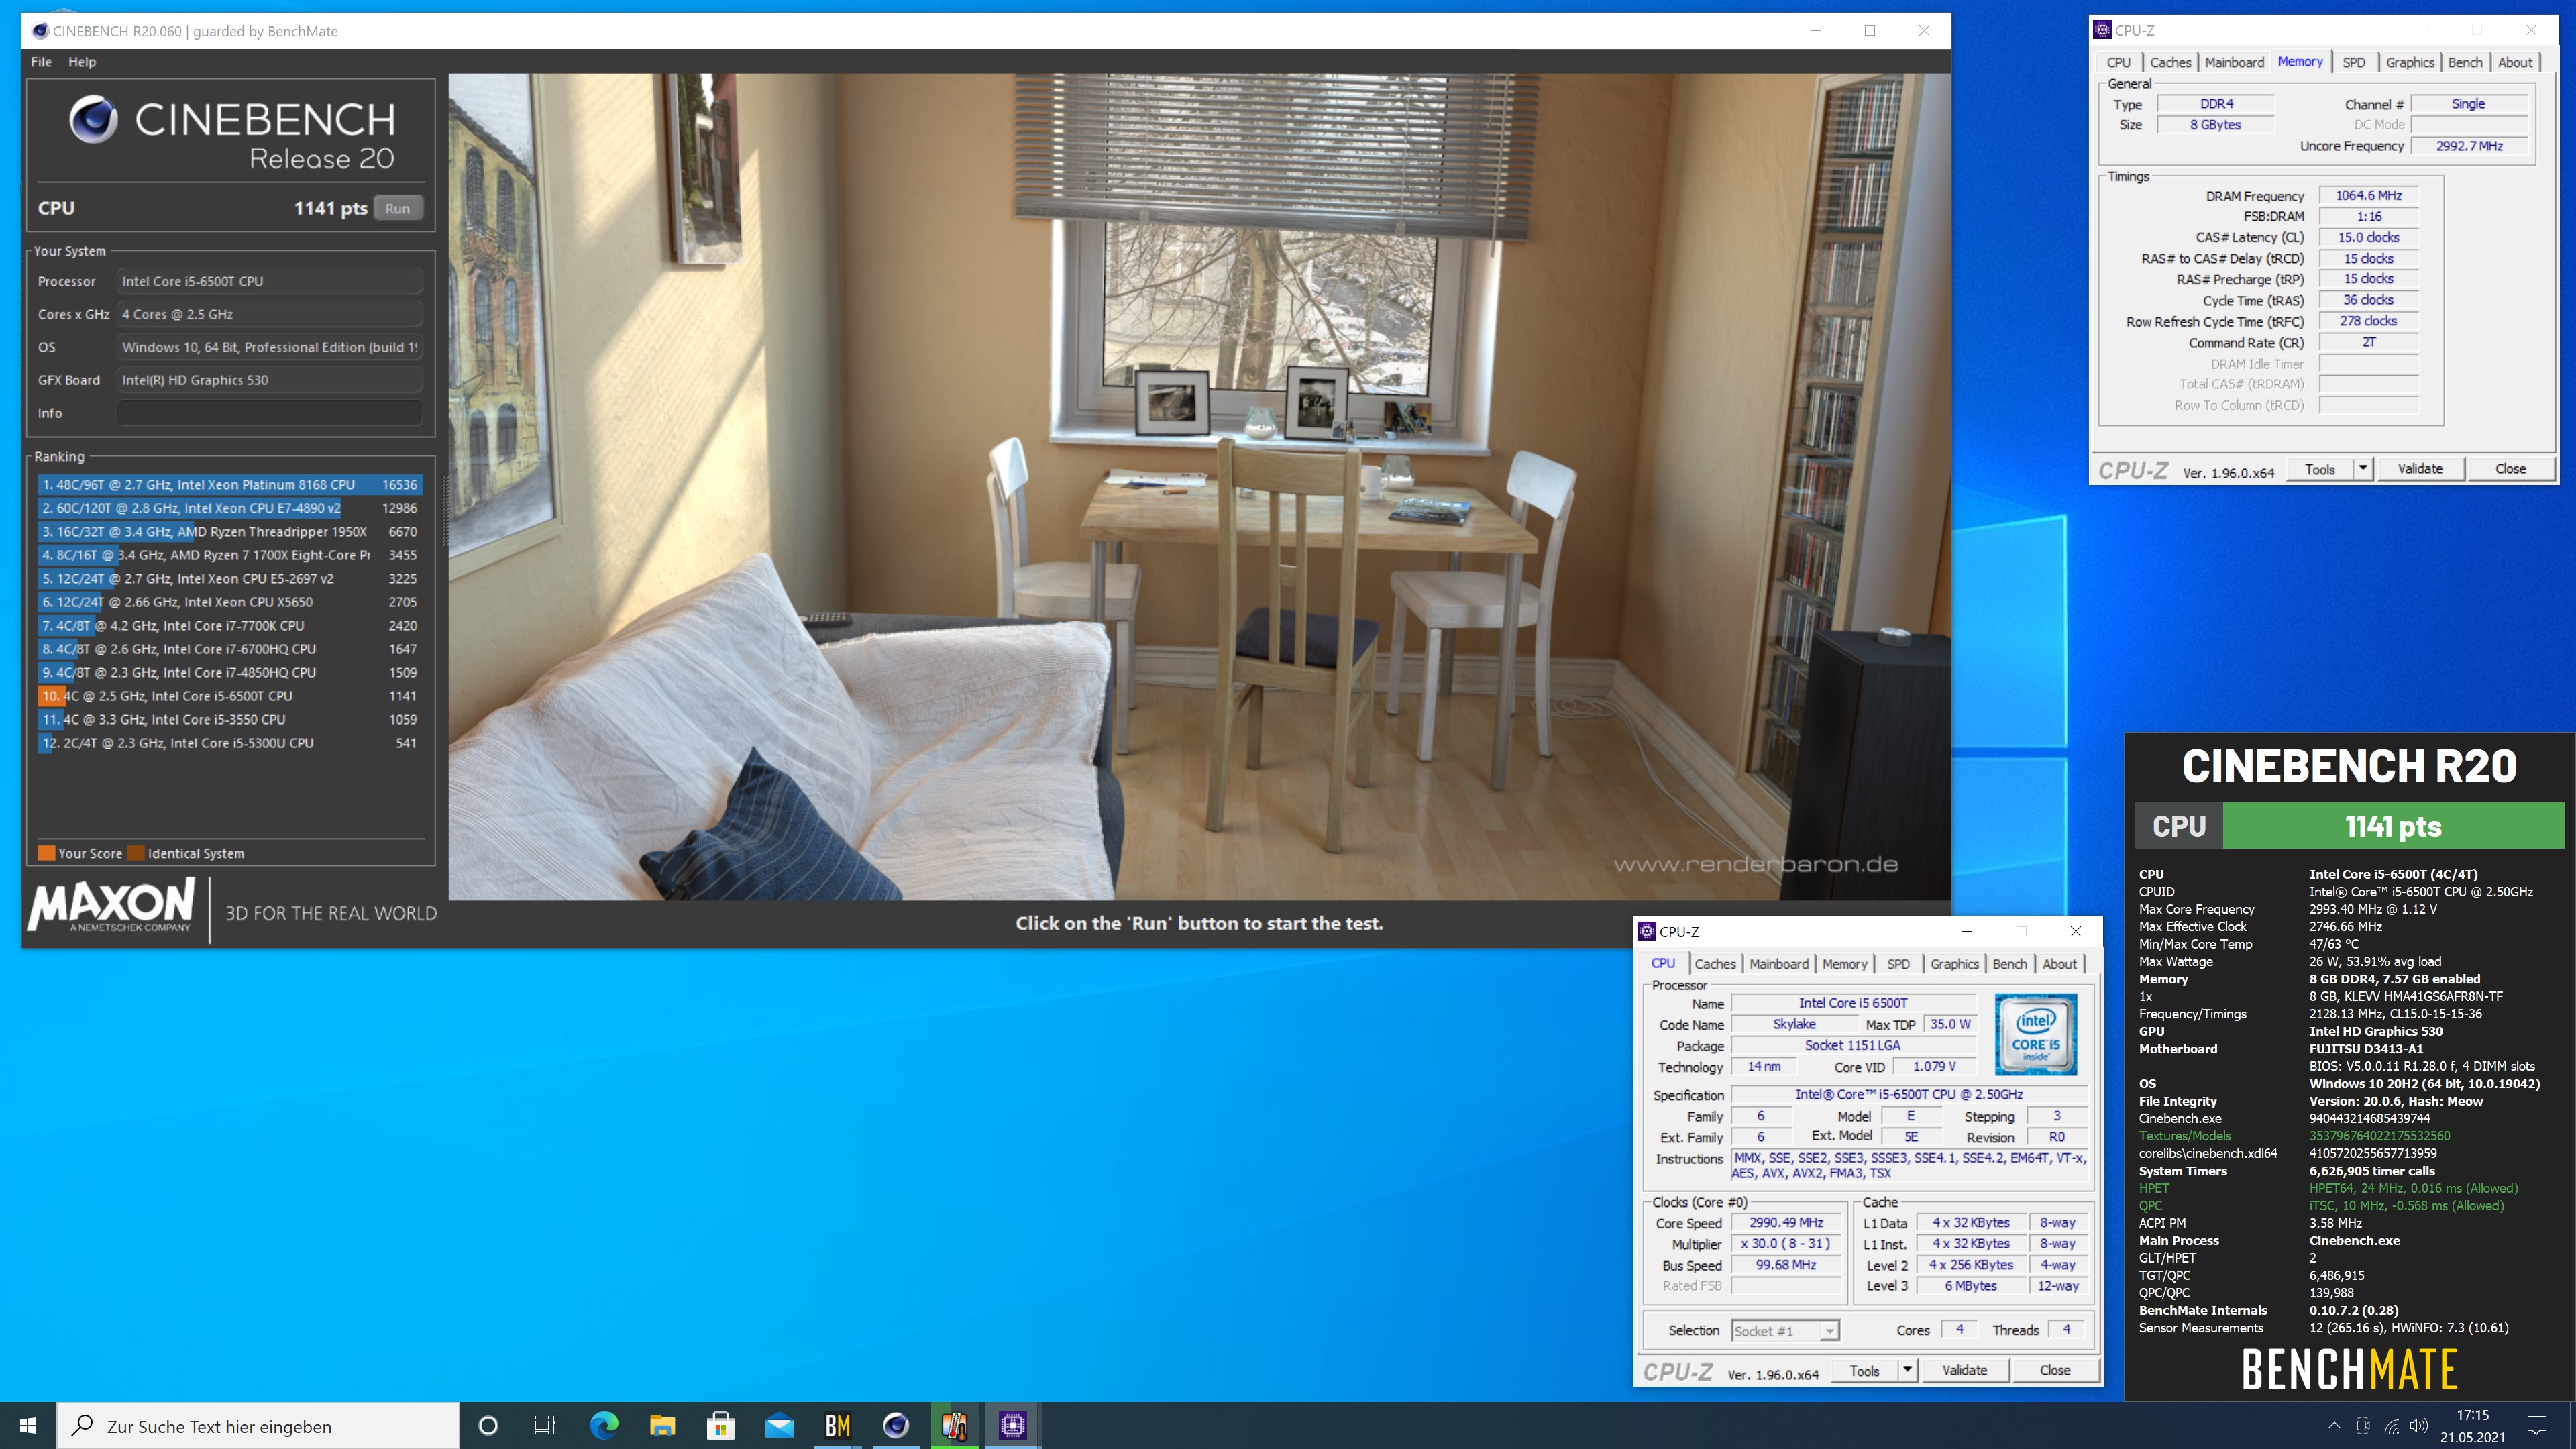The height and width of the screenshot is (1449, 2576).
Task: Expand Tools dropdown arrow in upper CPU-Z
Action: 2363,469
